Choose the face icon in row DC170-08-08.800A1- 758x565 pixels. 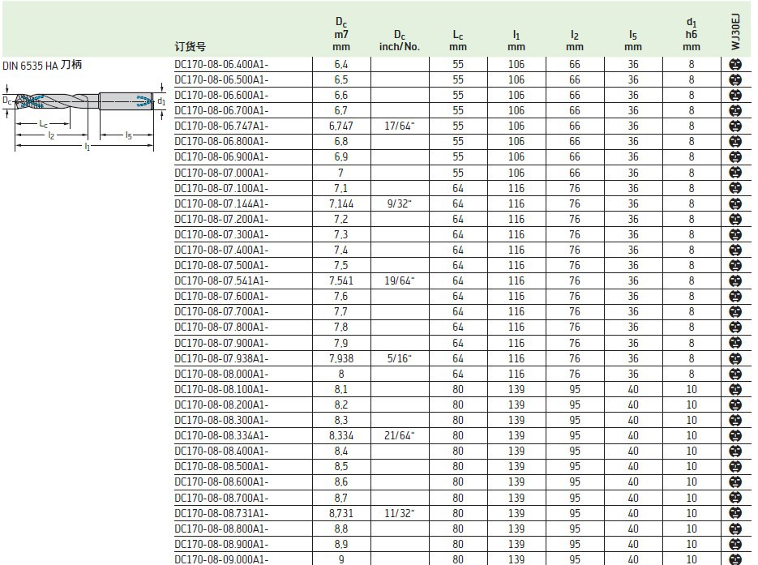(x=734, y=529)
